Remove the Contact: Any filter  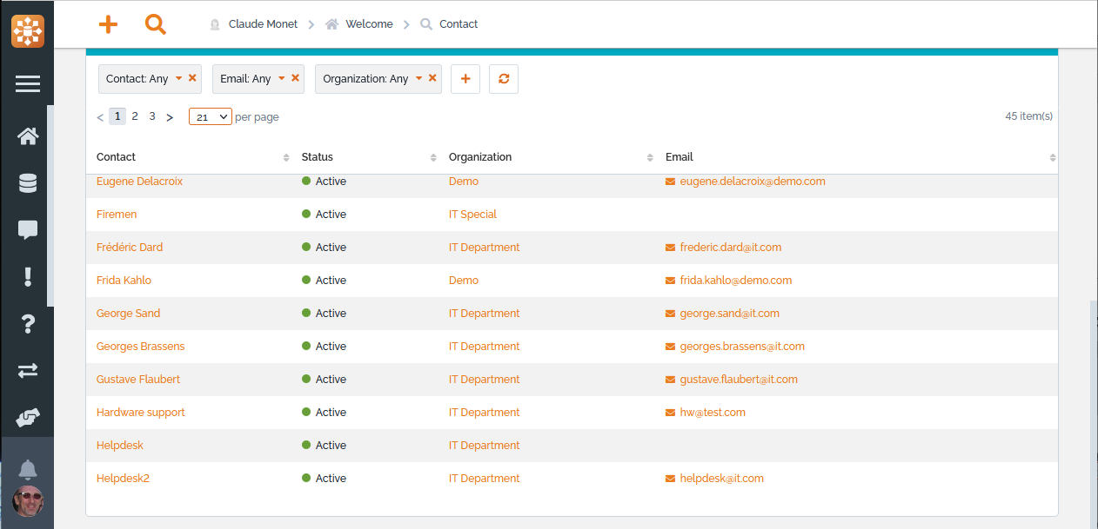192,78
